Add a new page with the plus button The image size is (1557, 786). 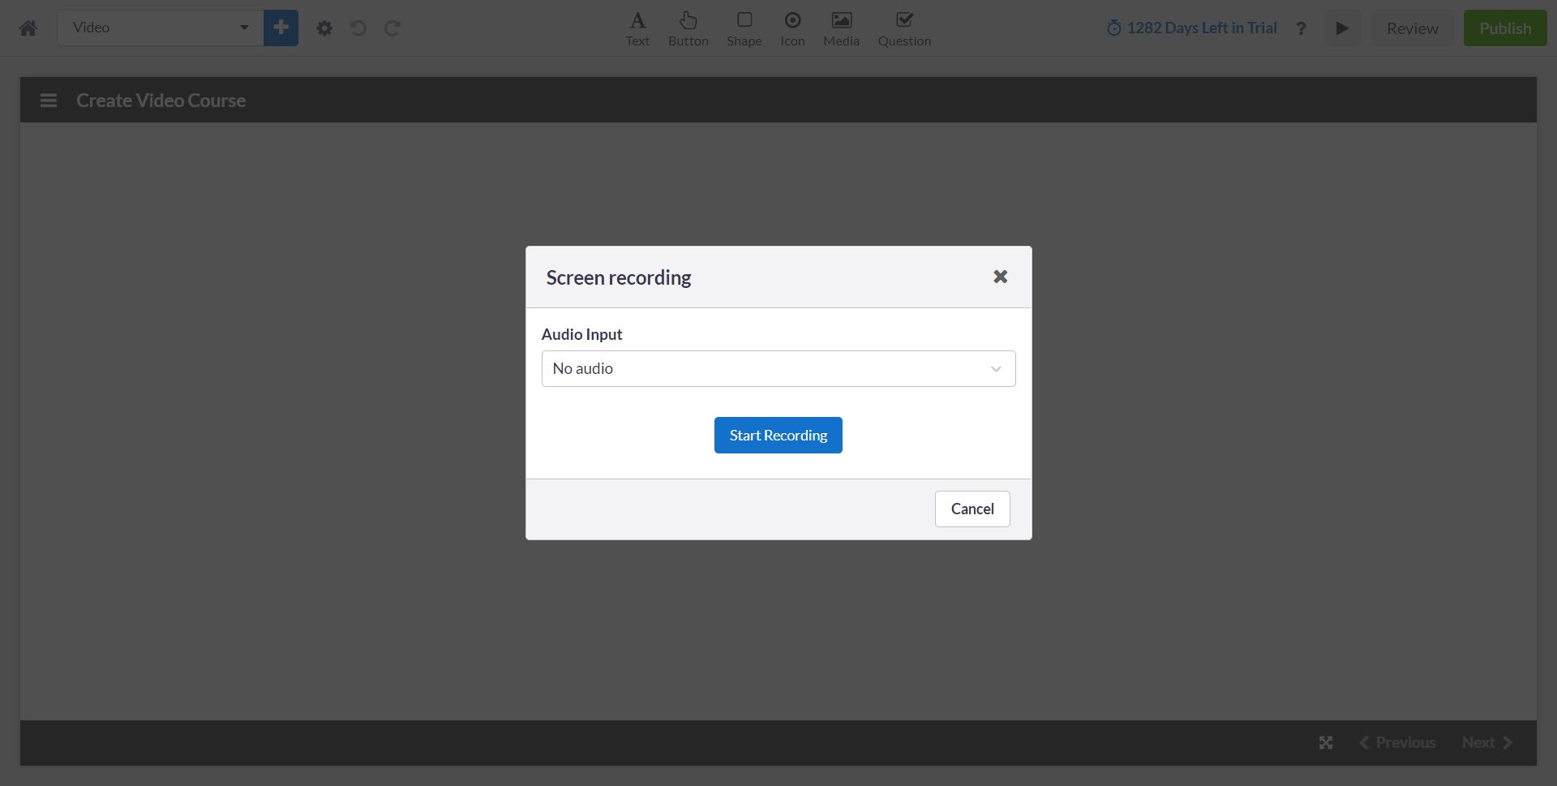click(281, 28)
